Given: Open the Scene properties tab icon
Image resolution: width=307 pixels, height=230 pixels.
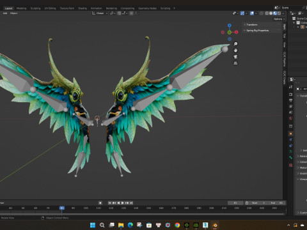Looking at the screenshot, I should [x=291, y=112].
